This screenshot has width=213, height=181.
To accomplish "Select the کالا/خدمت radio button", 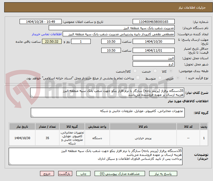I will [135, 71].
